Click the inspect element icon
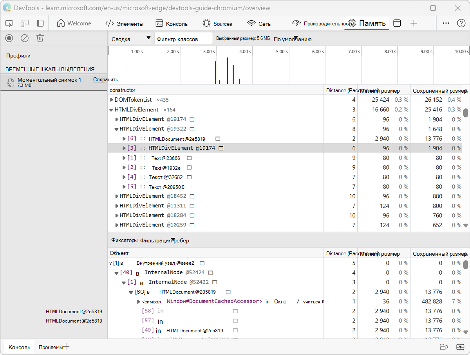The width and height of the screenshot is (470, 355). (x=9, y=23)
